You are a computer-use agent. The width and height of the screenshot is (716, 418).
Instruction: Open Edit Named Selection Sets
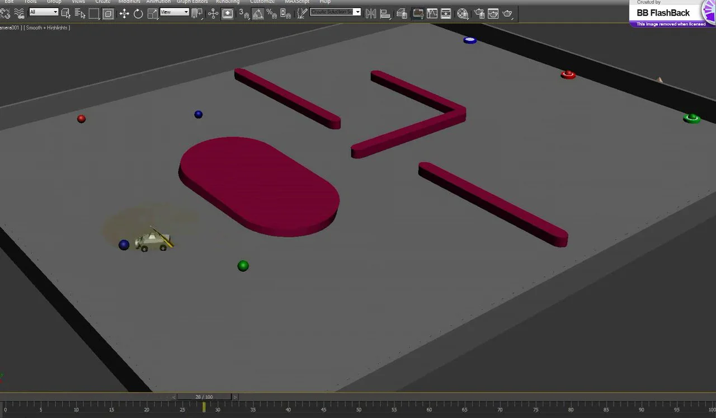[x=302, y=13]
